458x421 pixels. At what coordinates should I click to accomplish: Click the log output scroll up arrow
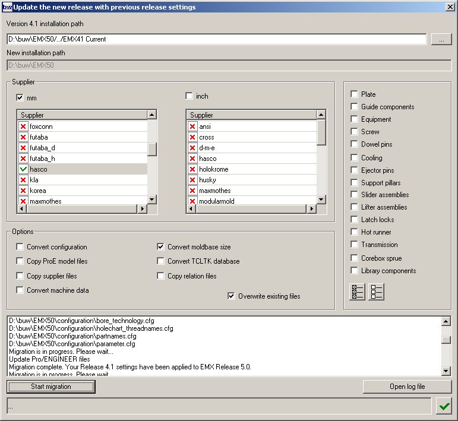446,321
